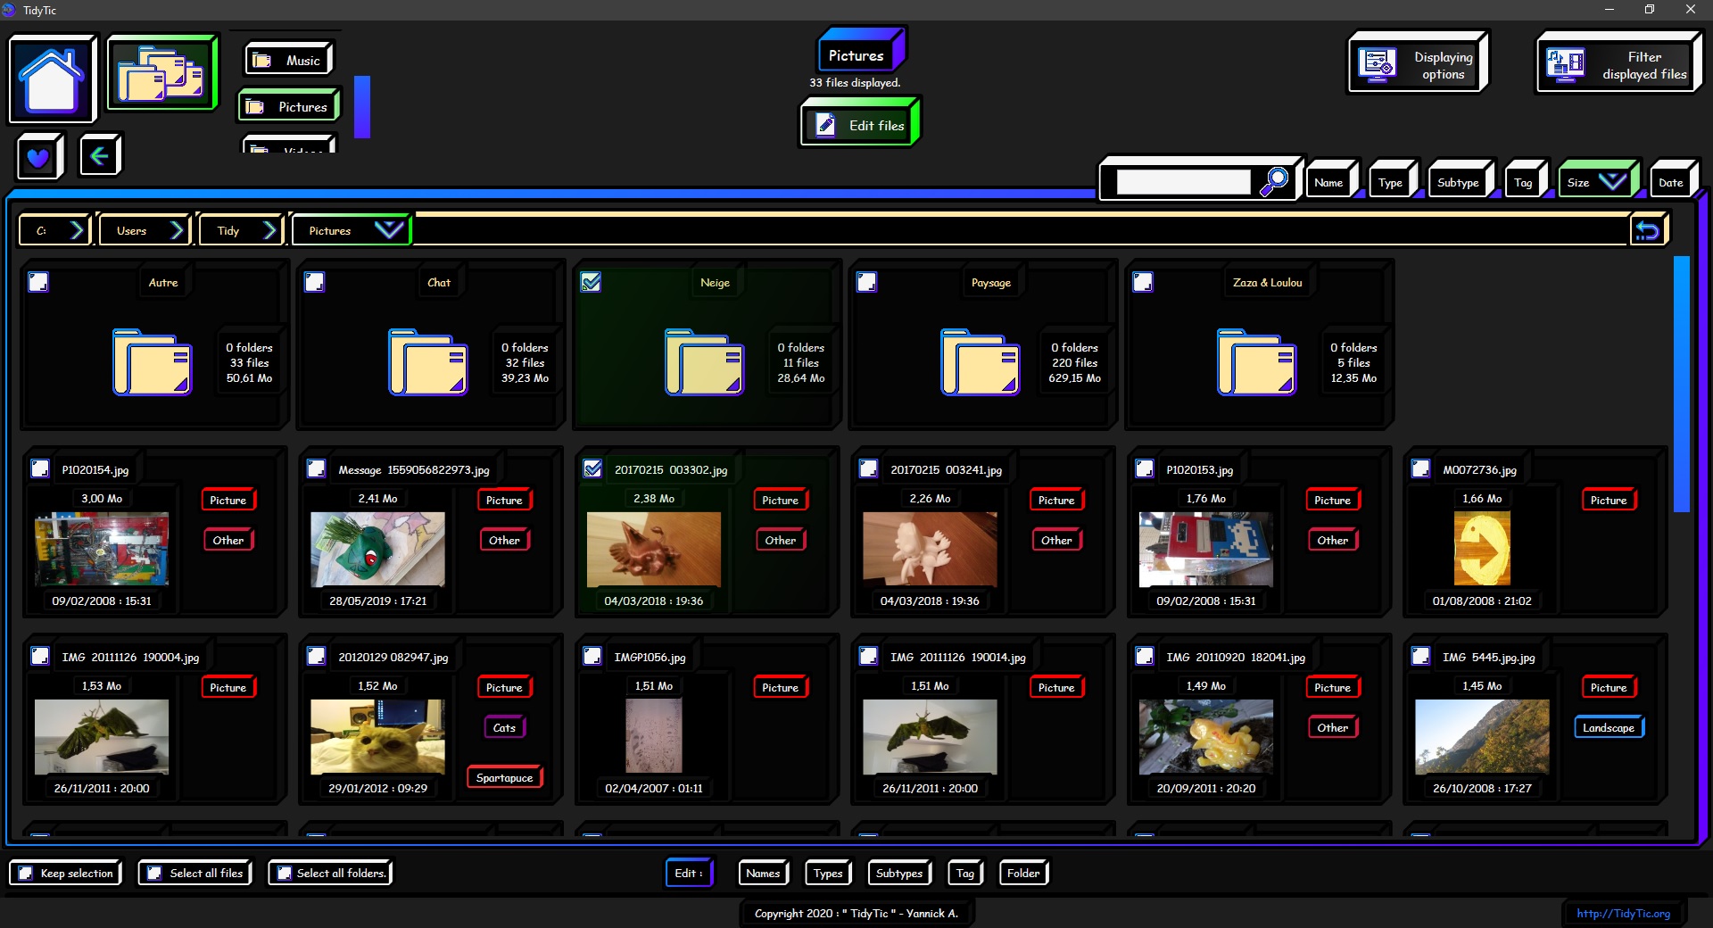Click the return arrow in path bar
This screenshot has width=1713, height=928.
(x=1647, y=231)
